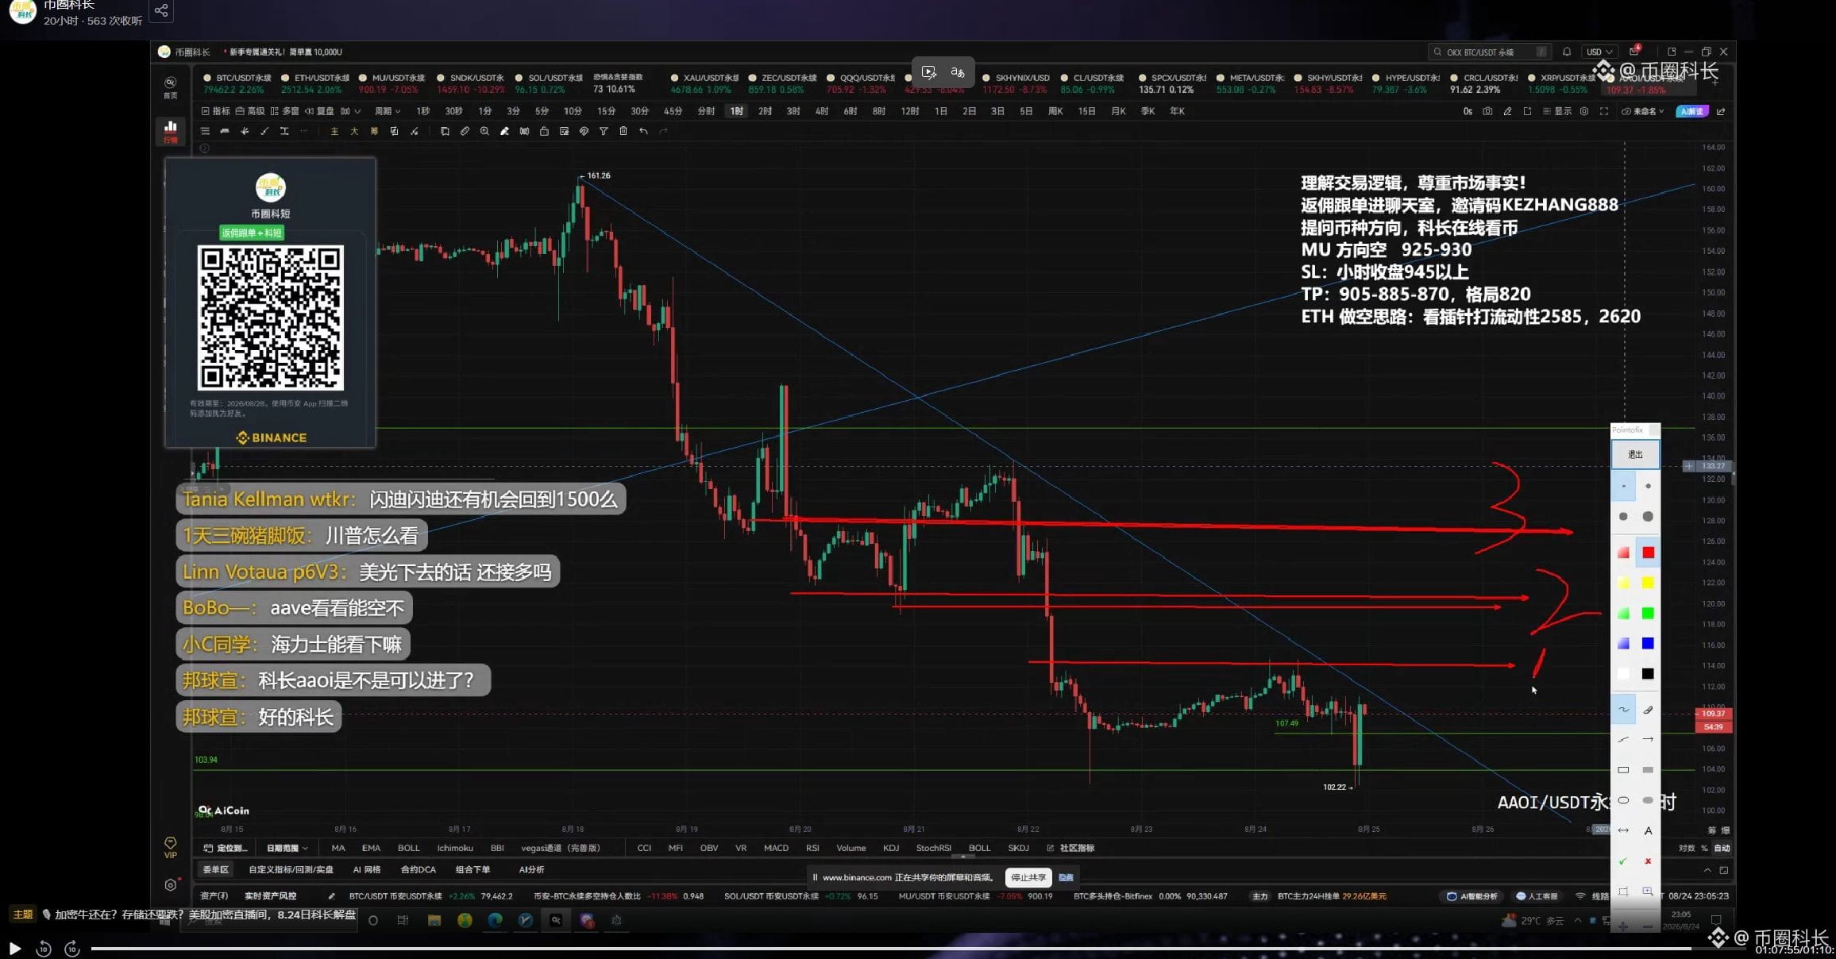
Task: Click the green checkmark tool in Pointofix
Action: pos(1623,861)
